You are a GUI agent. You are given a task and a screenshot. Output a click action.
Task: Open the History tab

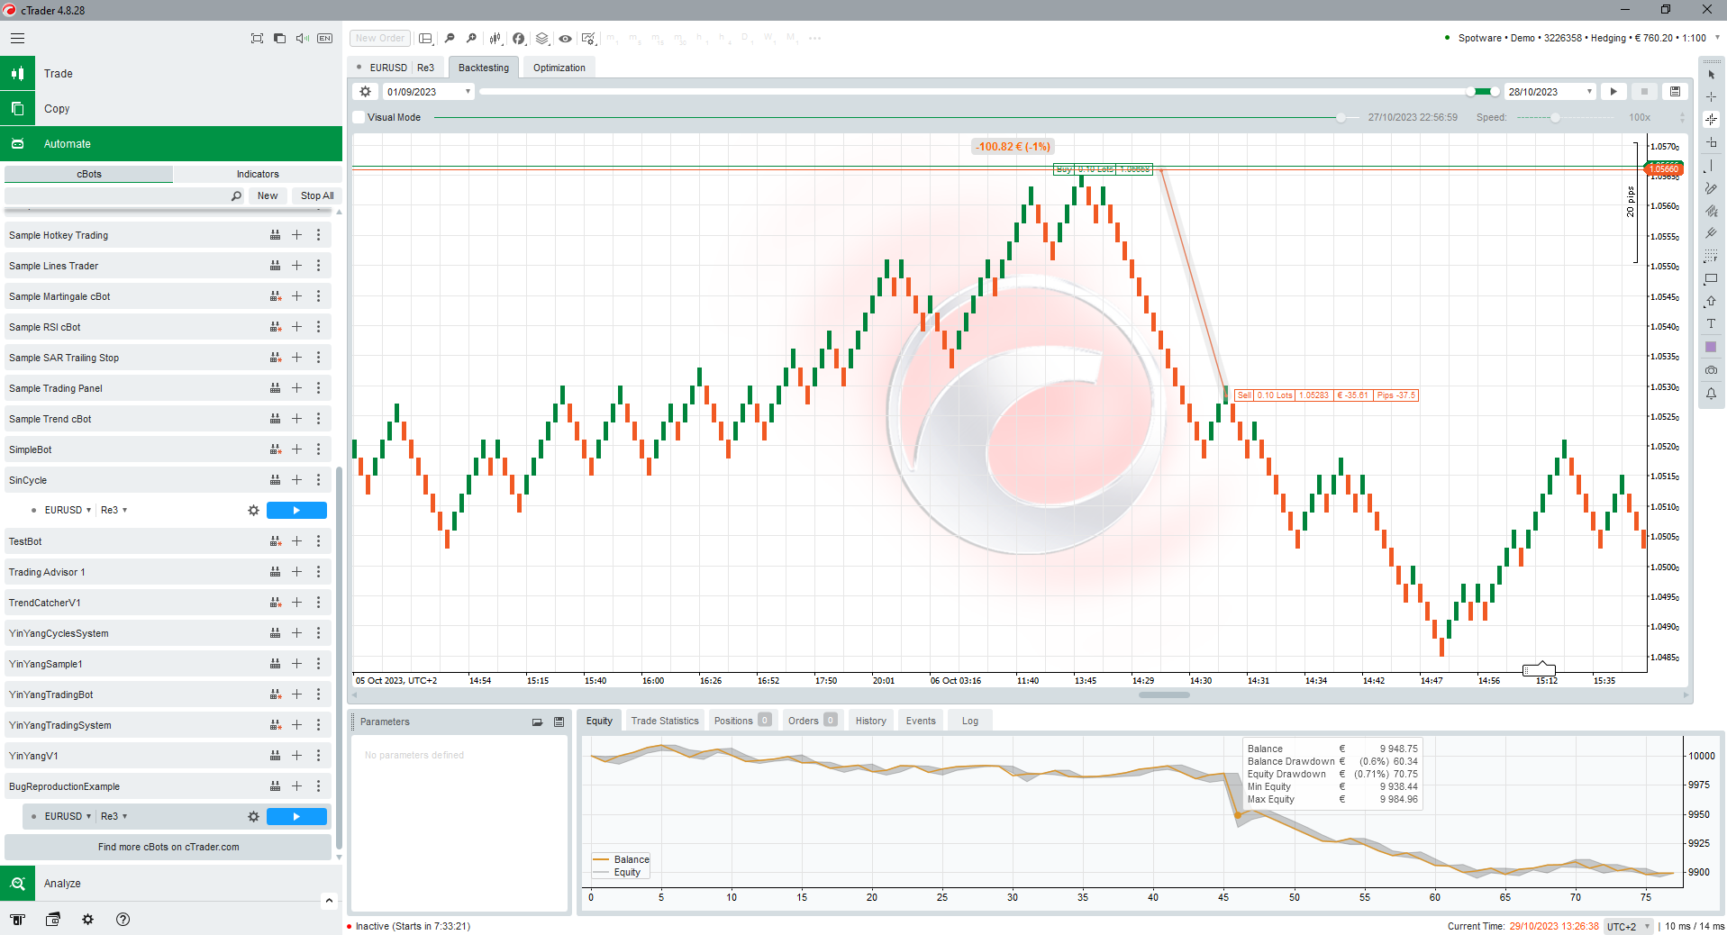[870, 721]
